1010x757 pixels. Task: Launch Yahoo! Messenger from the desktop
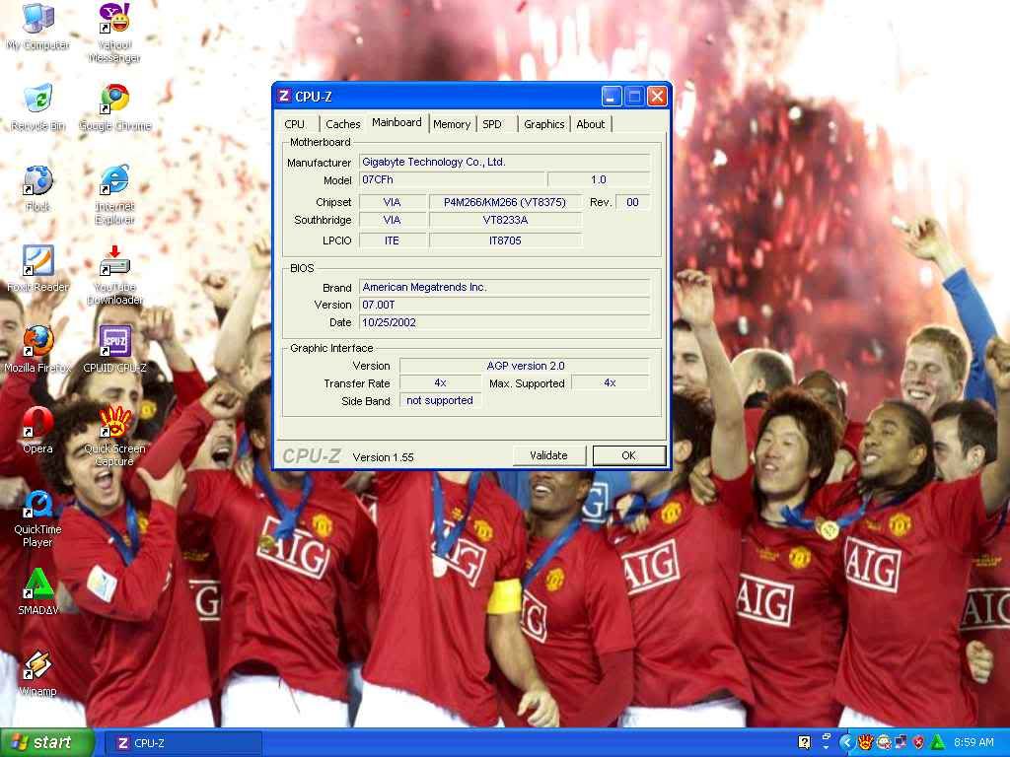[x=114, y=33]
